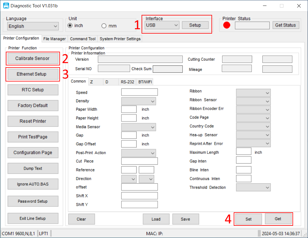Open the Density dropdown

click(x=138, y=101)
